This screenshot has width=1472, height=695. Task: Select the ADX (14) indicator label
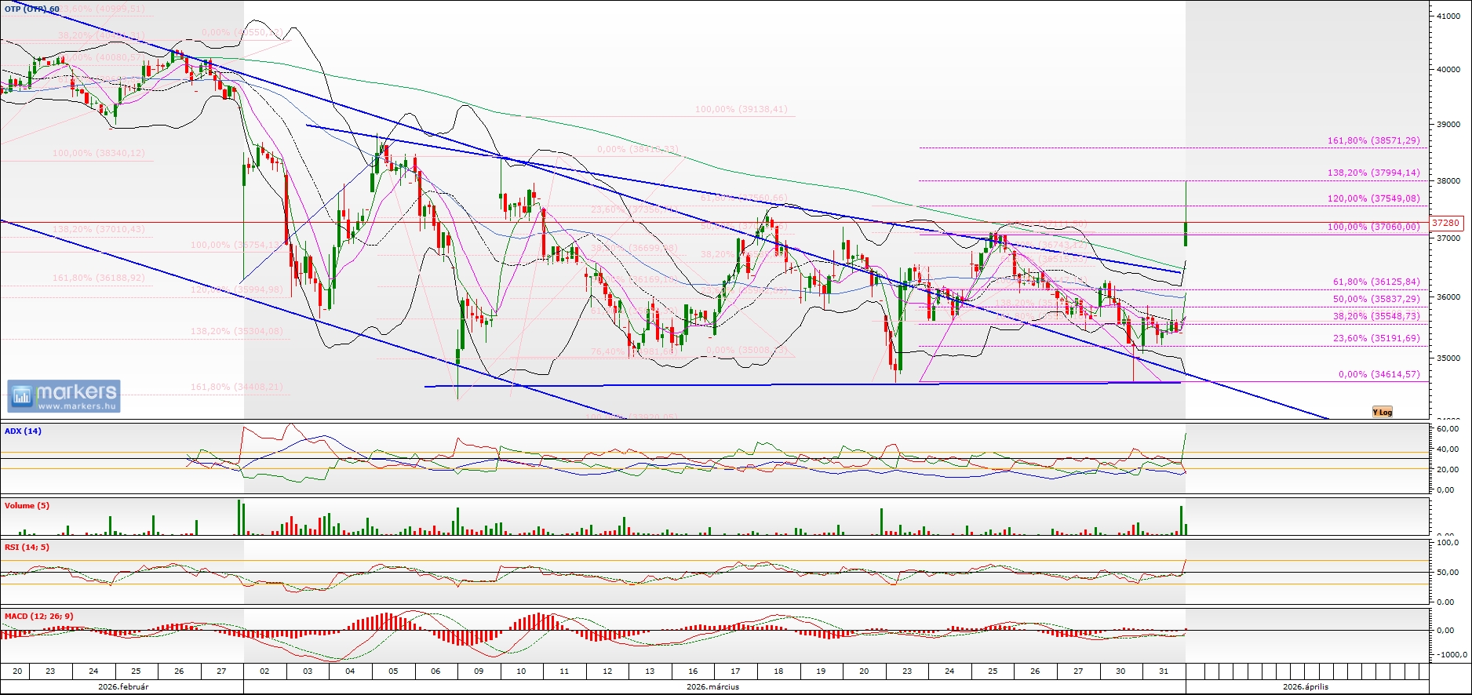(x=24, y=431)
